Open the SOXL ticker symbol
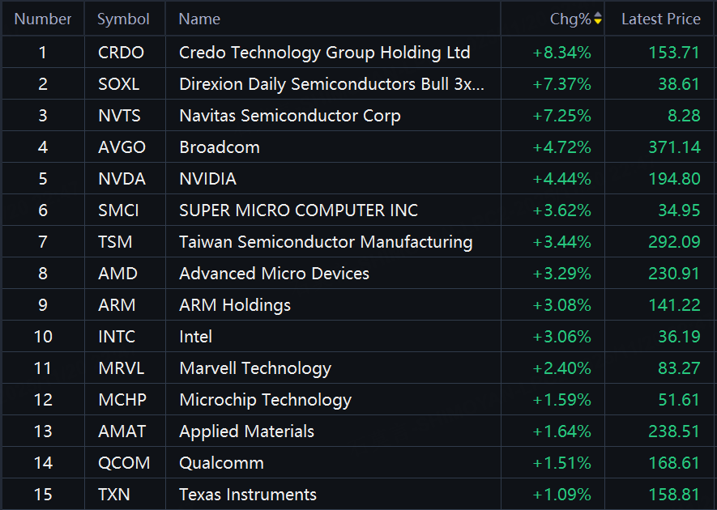The height and width of the screenshot is (510, 717). [x=120, y=84]
